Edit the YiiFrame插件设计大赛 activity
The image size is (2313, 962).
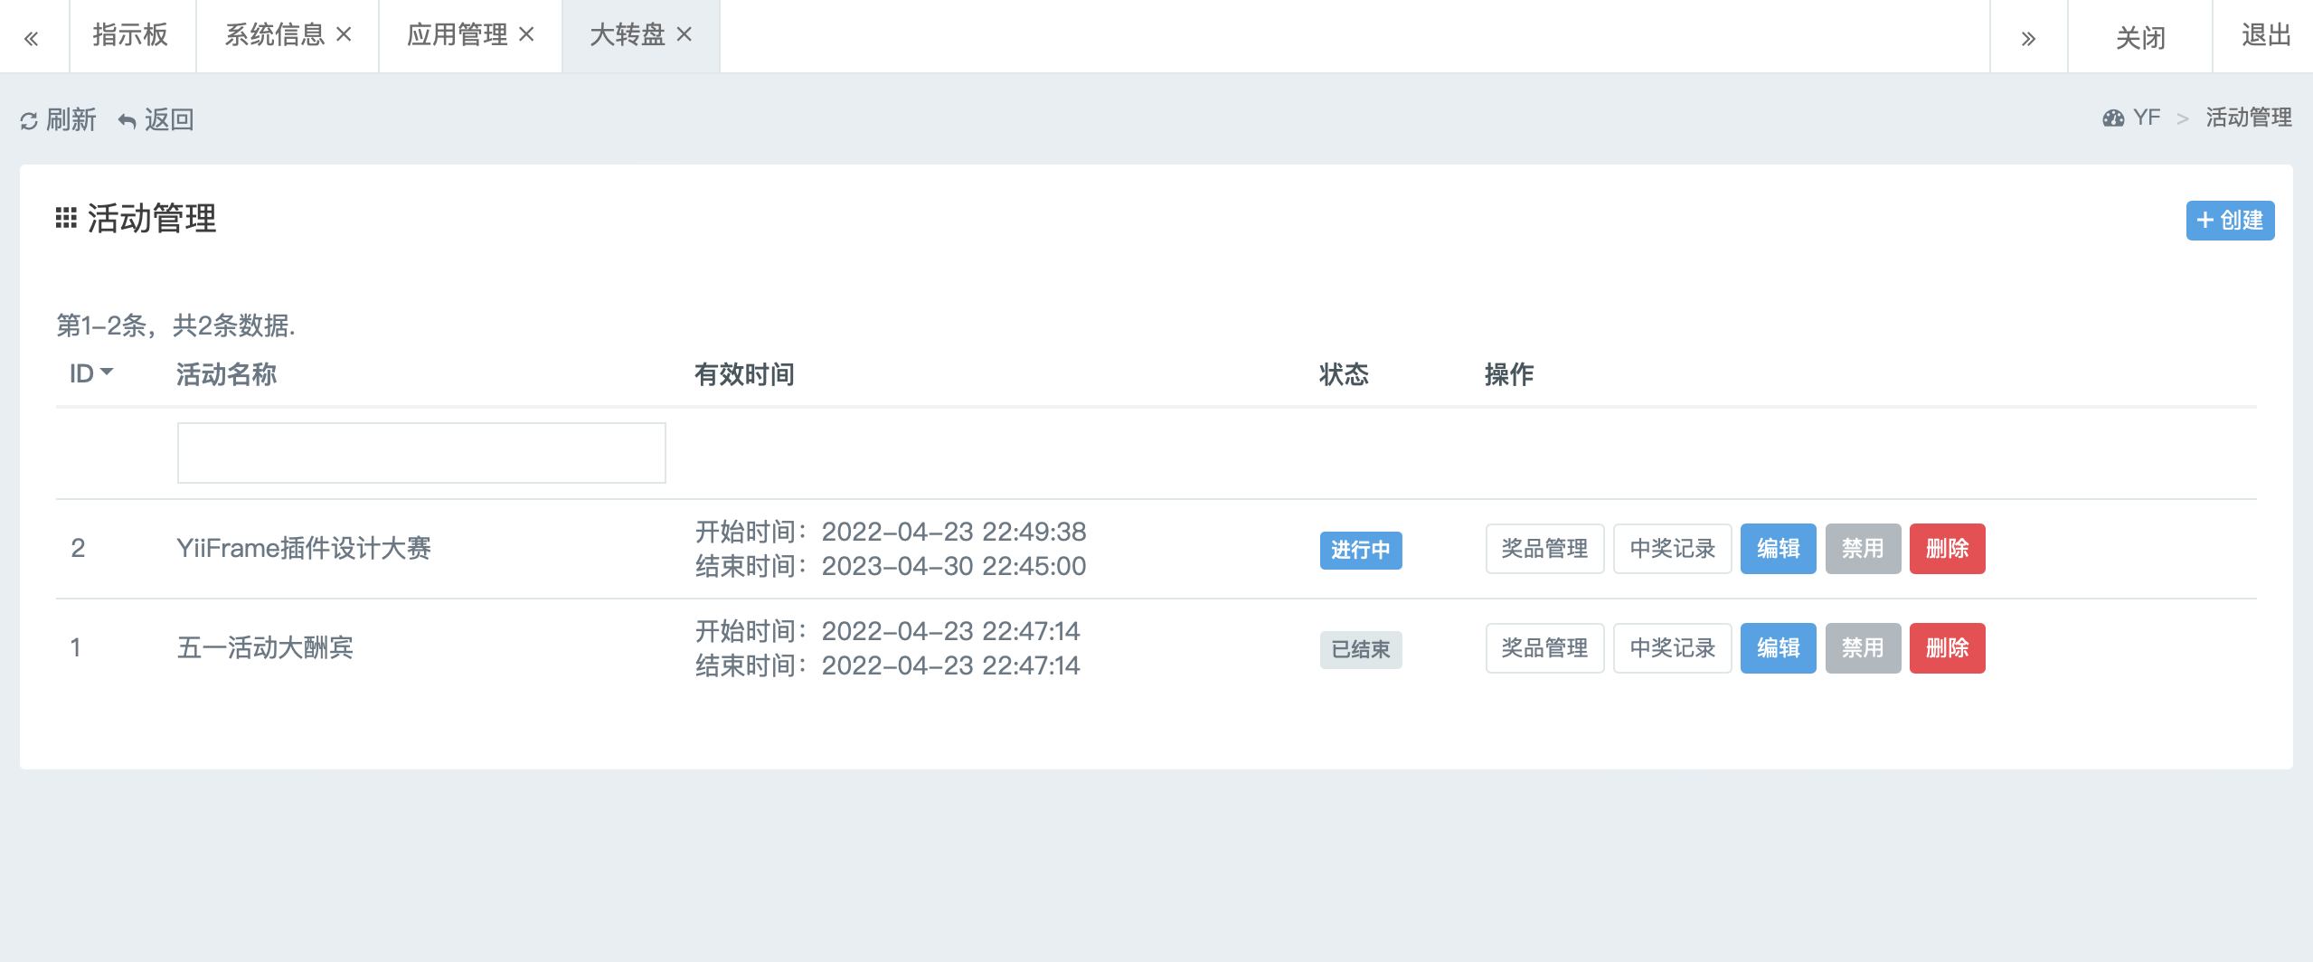coord(1778,549)
